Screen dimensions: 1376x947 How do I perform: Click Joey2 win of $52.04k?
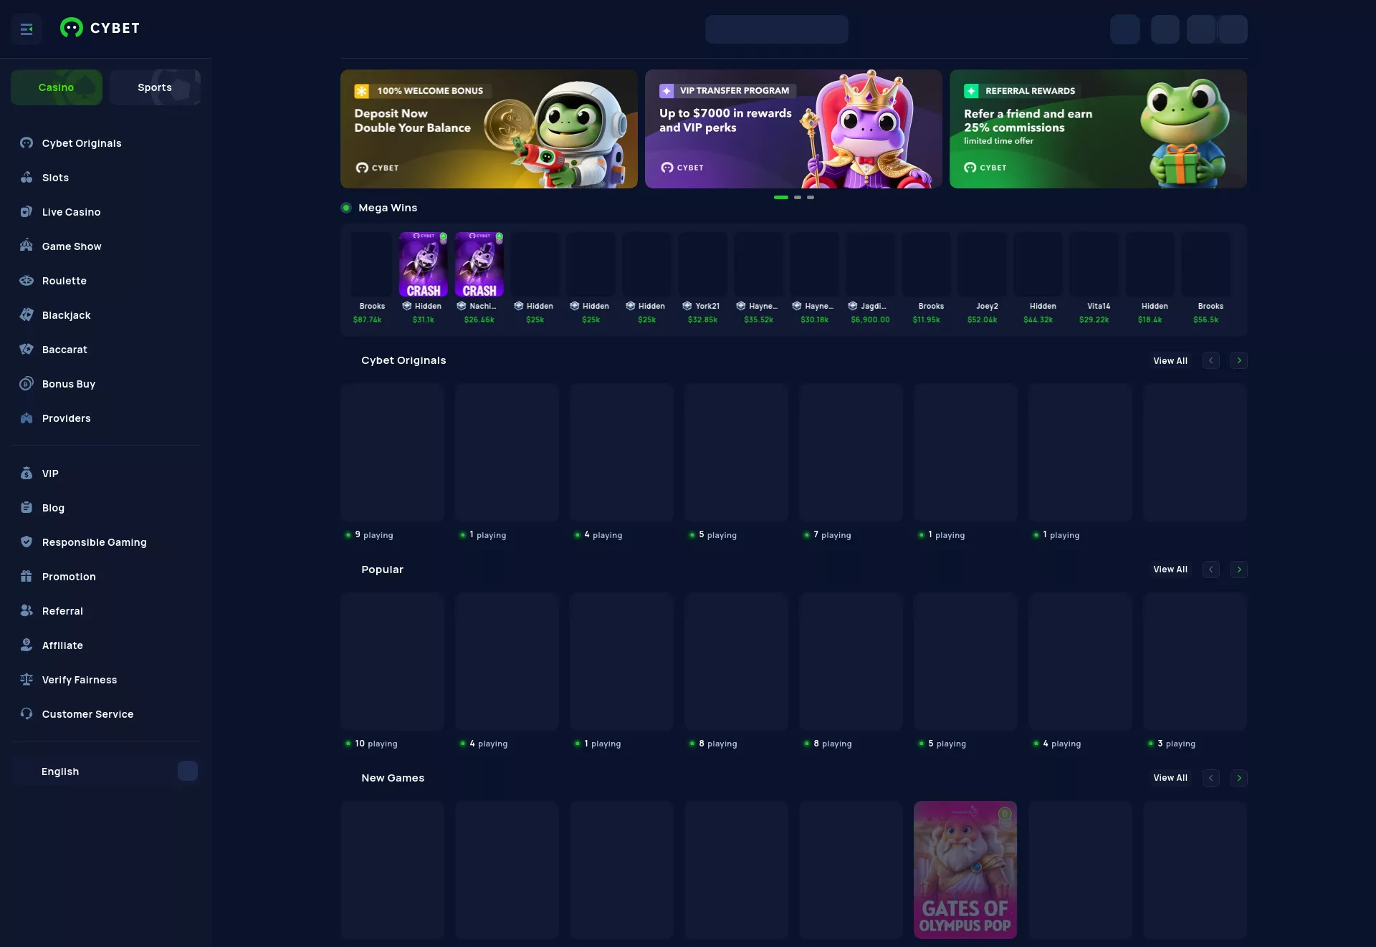(983, 277)
